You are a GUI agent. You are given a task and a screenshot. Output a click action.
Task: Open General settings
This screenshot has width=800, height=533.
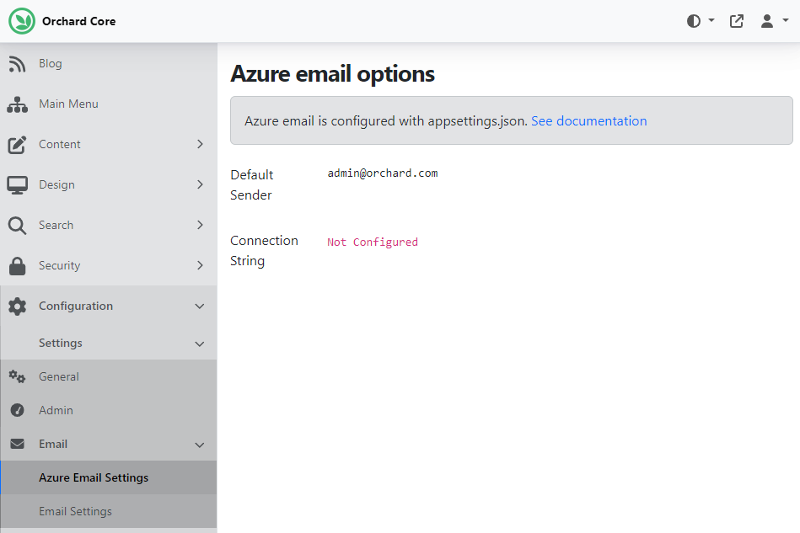click(59, 376)
